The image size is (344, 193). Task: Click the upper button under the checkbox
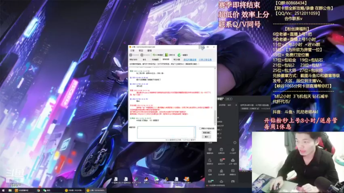click(x=206, y=133)
